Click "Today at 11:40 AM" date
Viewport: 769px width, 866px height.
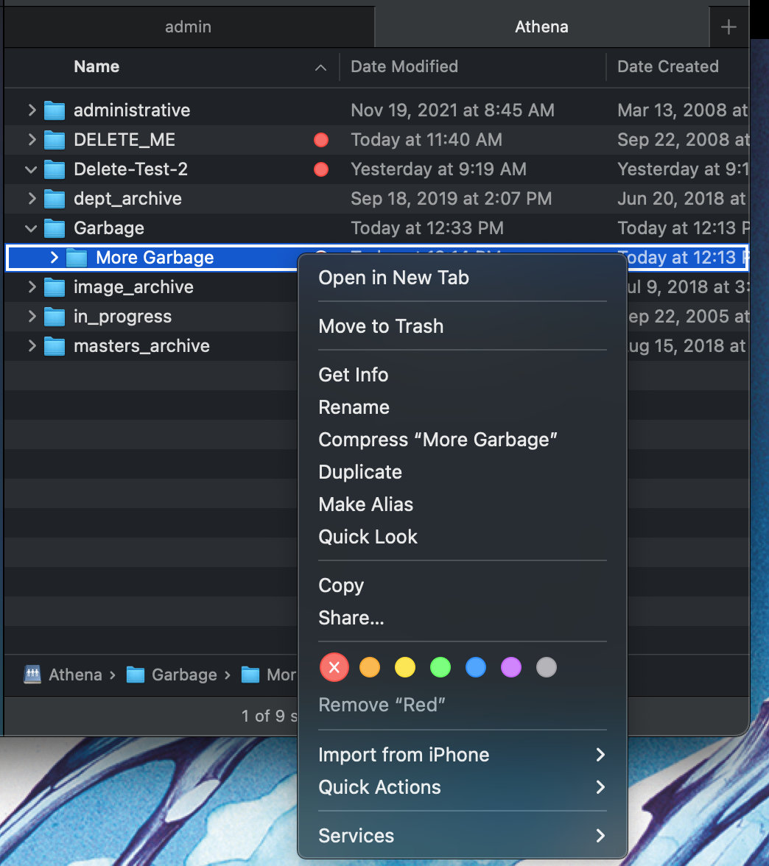426,140
